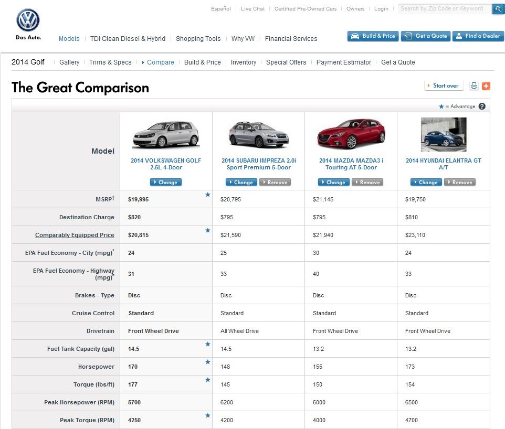Click the Torque advantage star
505x429 pixels.
[208, 380]
